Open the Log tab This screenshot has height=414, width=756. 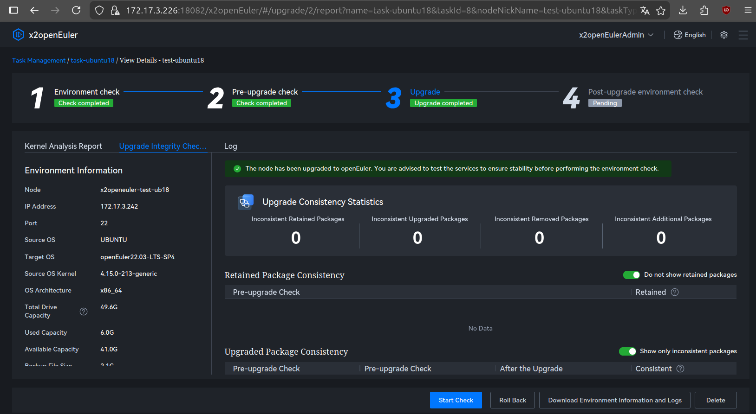click(x=230, y=146)
